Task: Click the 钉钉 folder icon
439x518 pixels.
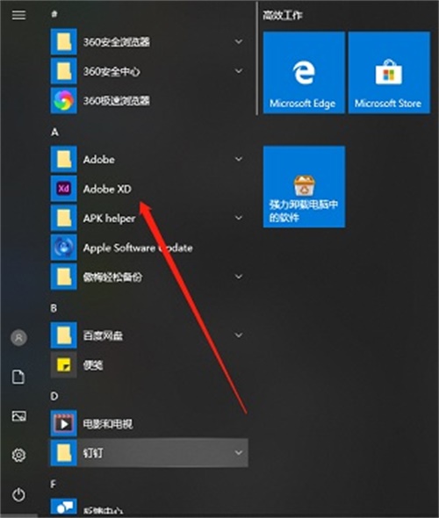Action: point(64,453)
